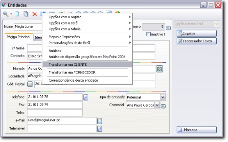This screenshot has height=142, width=228.
Task: Click the e-Mail input field
Action: click(x=62, y=121)
